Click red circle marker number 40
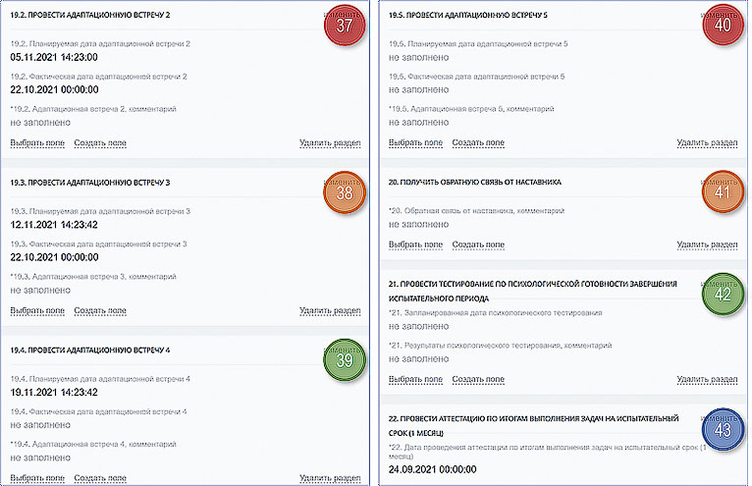Screen dimensions: 752x486 click(x=723, y=25)
